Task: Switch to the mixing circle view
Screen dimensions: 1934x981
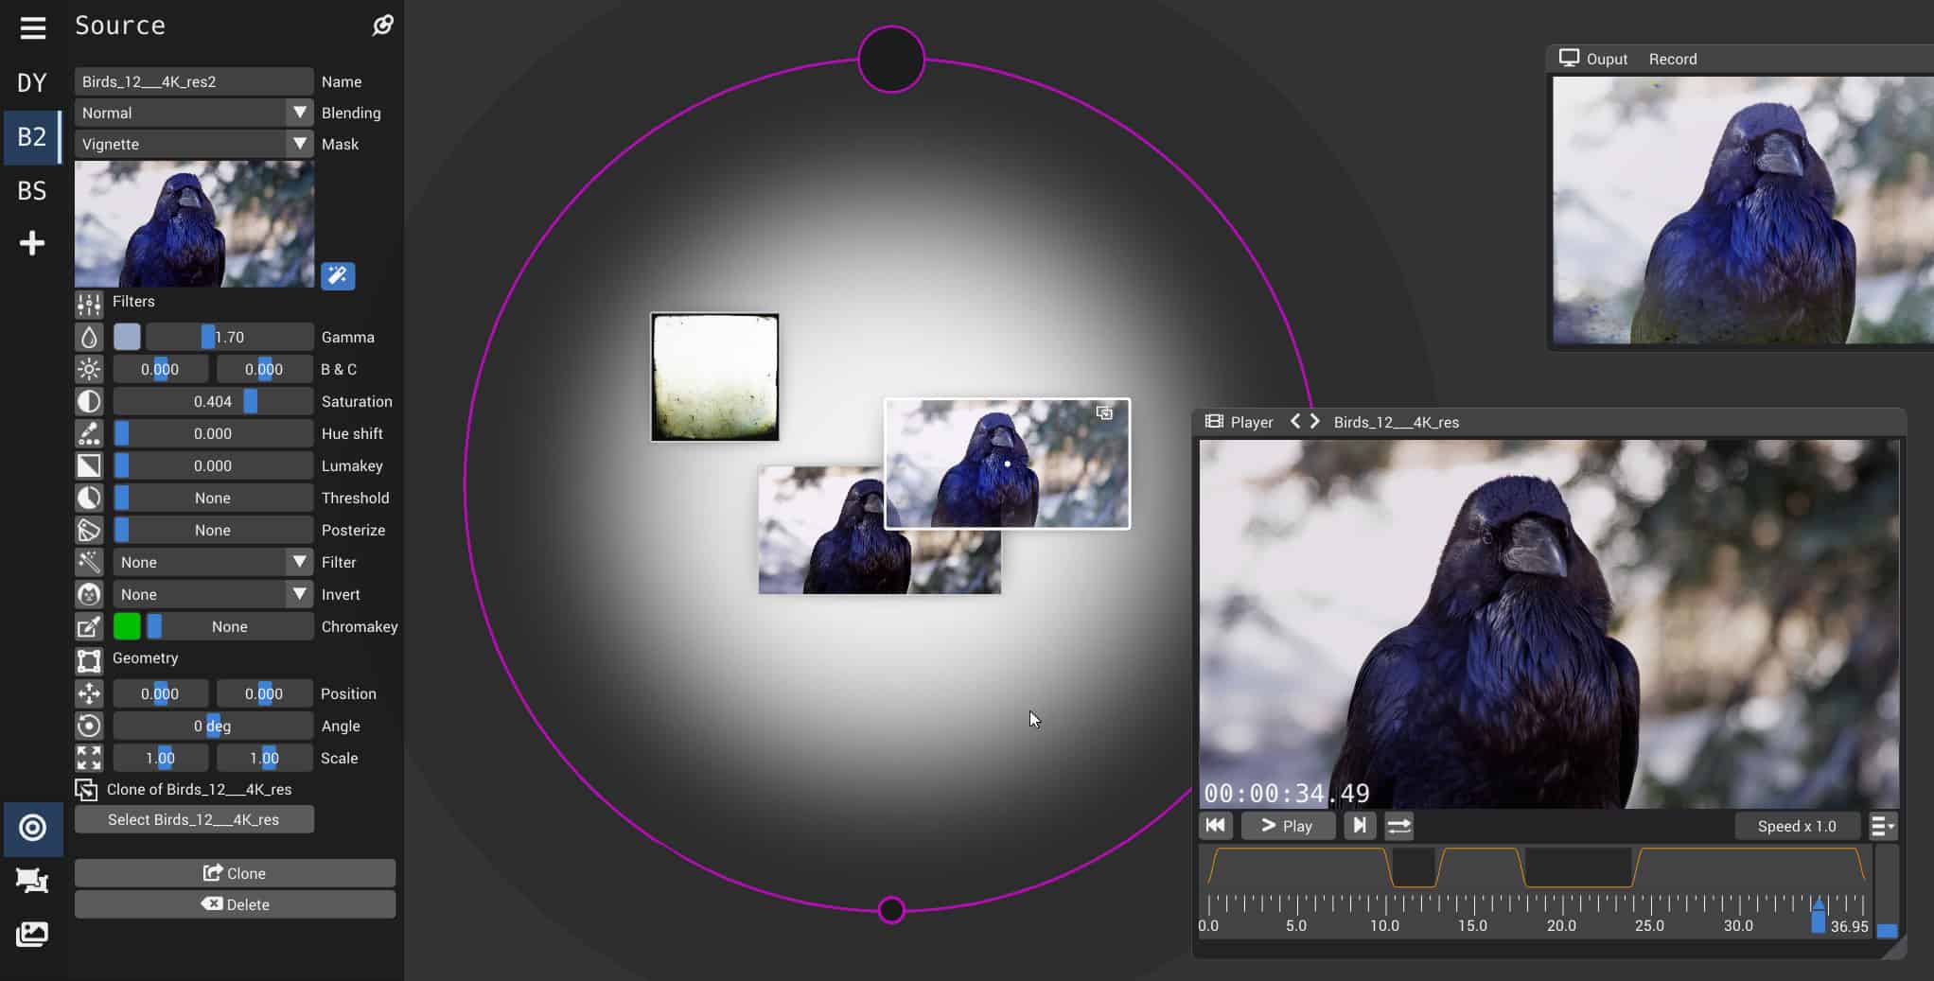Action: point(32,828)
